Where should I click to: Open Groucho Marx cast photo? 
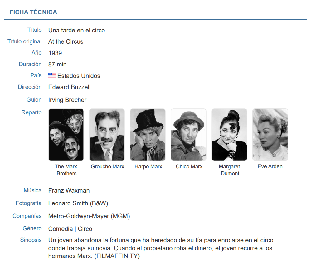pos(107,135)
